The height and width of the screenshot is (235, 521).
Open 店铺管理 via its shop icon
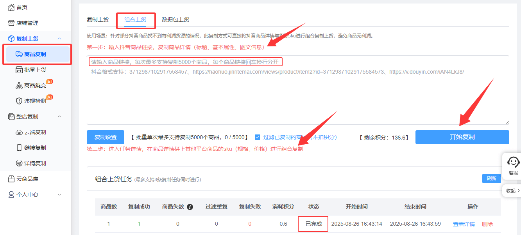(11, 23)
